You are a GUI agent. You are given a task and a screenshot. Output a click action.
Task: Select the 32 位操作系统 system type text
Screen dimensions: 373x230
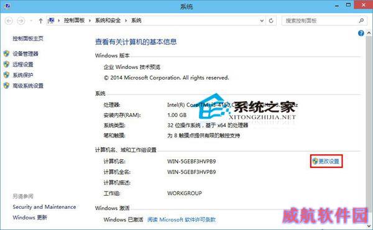[x=208, y=126]
